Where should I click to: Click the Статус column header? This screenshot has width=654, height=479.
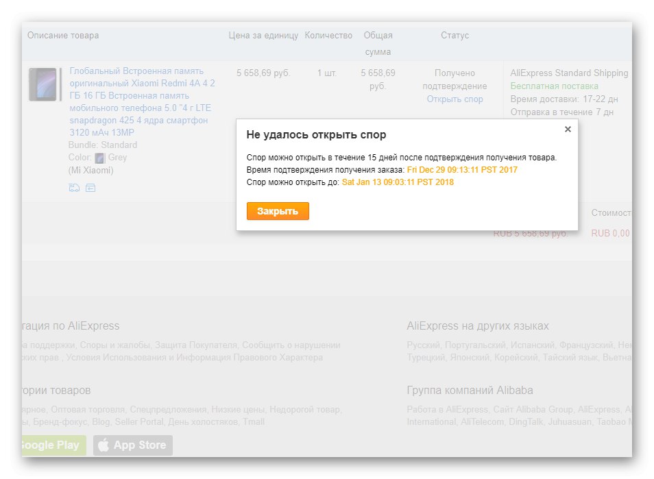tap(455, 36)
